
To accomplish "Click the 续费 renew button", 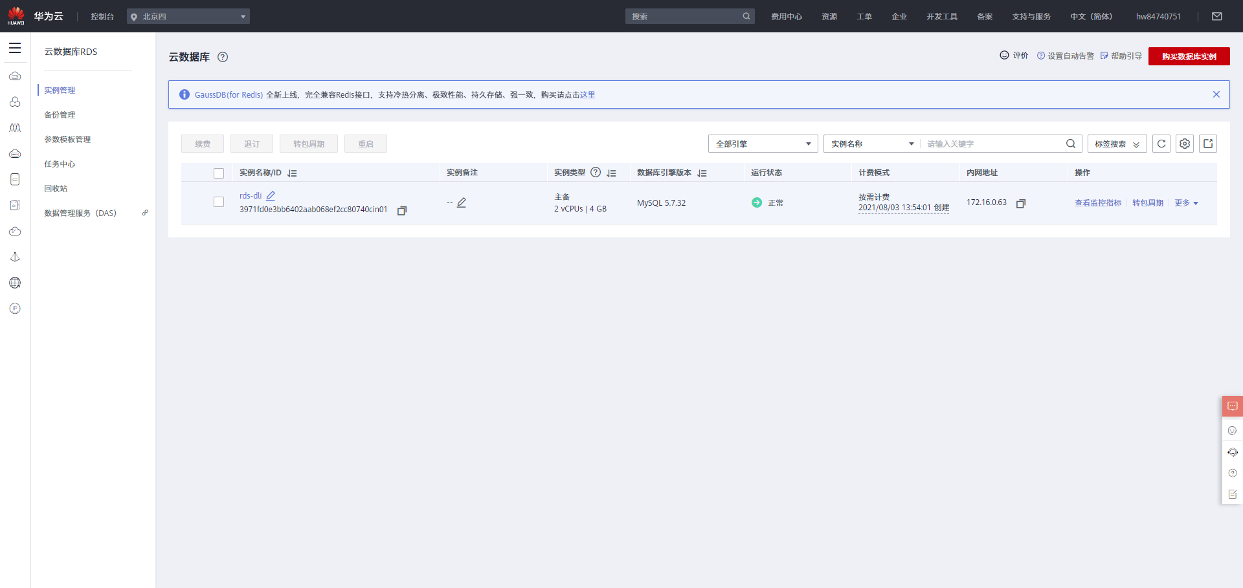I will [x=203, y=144].
